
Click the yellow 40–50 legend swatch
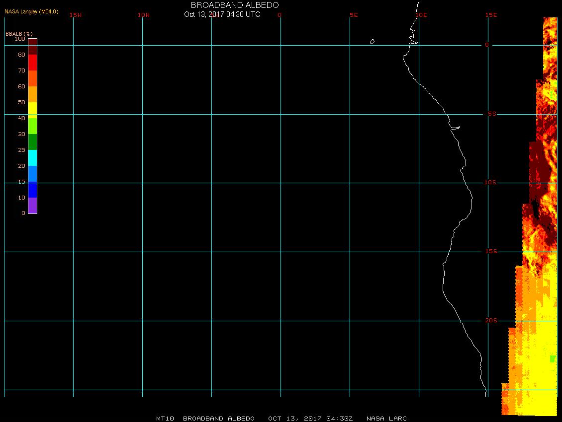tap(33, 110)
